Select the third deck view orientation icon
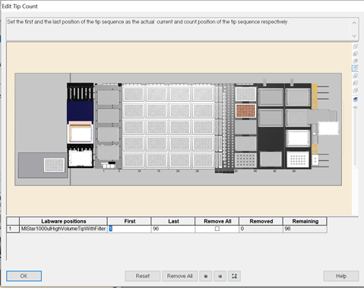The image size is (364, 288). 356,62
